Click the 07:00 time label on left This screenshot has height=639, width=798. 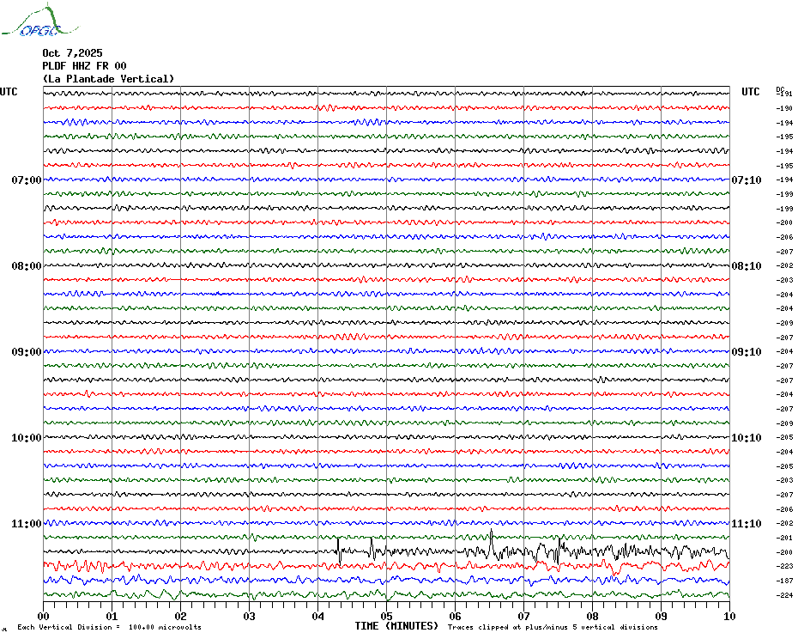[x=26, y=180]
